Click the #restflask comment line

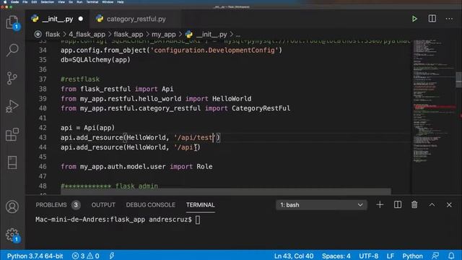click(x=80, y=79)
